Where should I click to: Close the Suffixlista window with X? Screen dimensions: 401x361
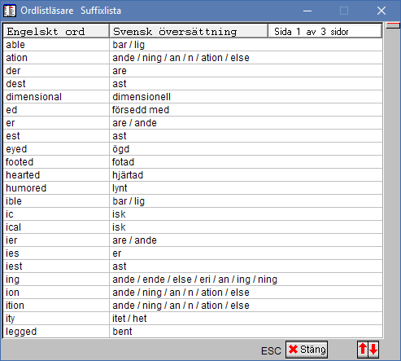[381, 11]
